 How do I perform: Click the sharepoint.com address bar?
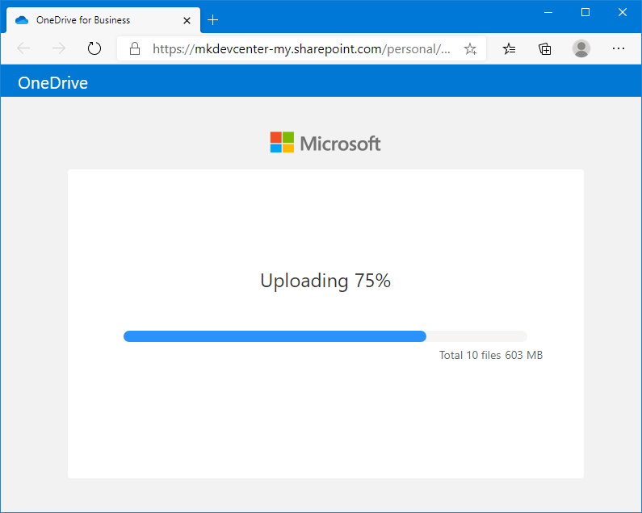pyautogui.click(x=301, y=49)
